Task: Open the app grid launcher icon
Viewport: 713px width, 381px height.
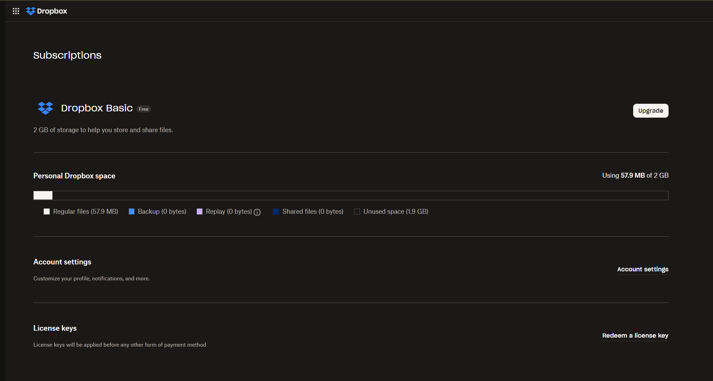Action: pyautogui.click(x=16, y=11)
